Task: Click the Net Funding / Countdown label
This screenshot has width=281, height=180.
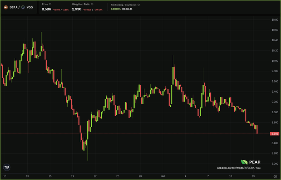Action: click(x=124, y=5)
